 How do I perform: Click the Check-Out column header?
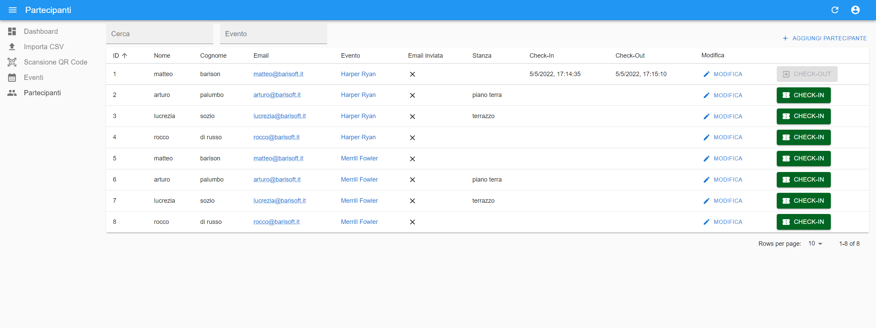630,56
